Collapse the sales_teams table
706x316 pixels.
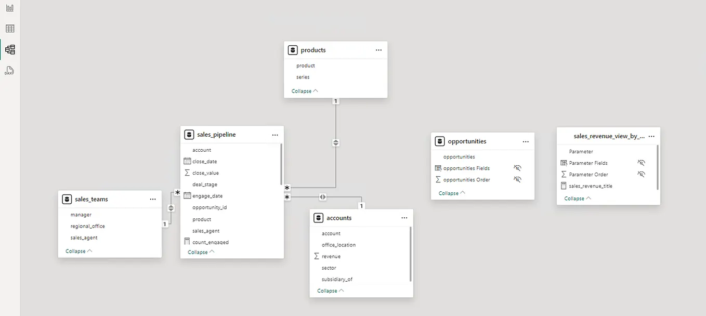click(77, 251)
